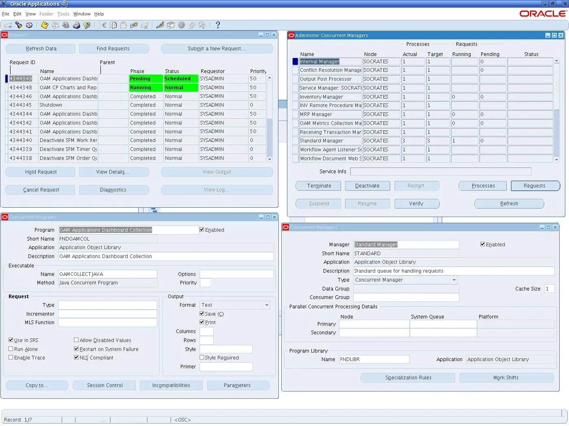
Task: Open the Show Navigator compass icon
Action: tap(29, 25)
